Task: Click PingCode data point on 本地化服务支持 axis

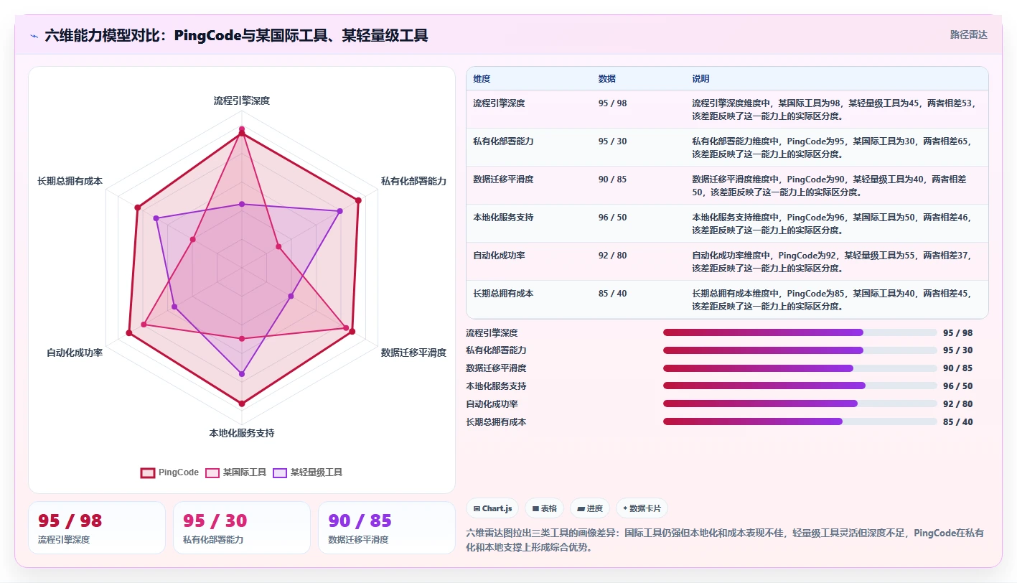Action: pos(242,404)
